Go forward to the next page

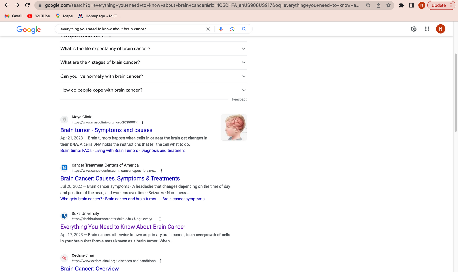pyautogui.click(x=17, y=5)
